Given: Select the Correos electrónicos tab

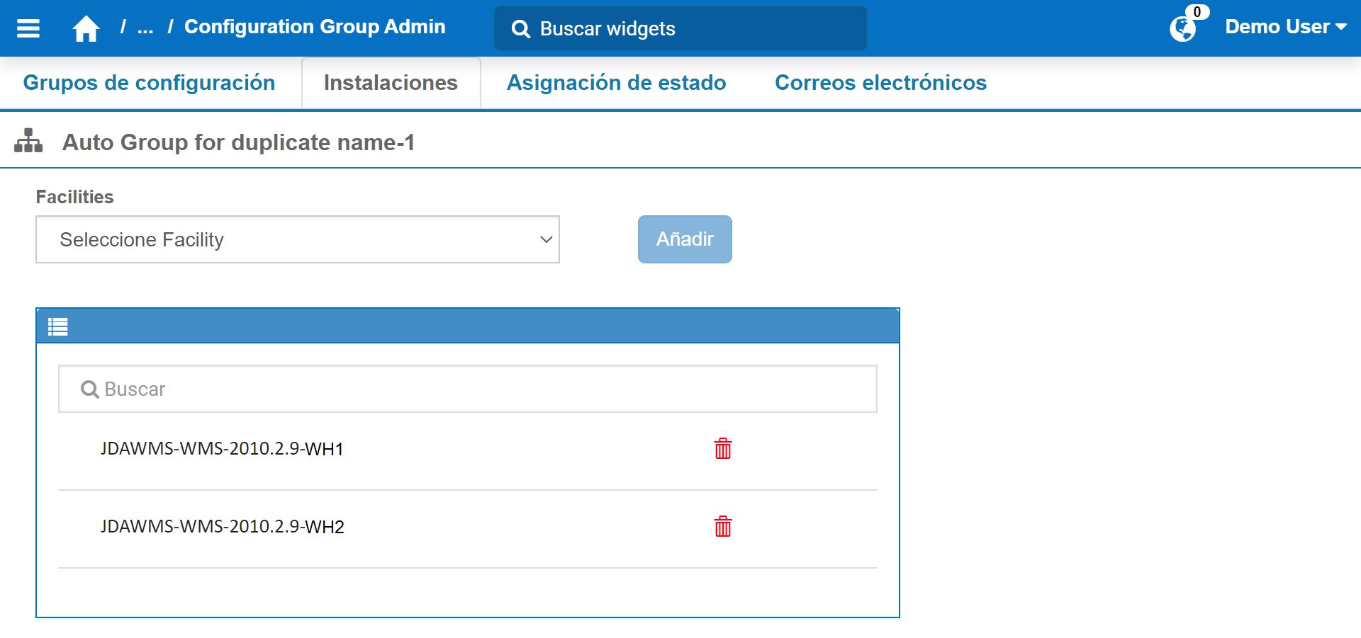Looking at the screenshot, I should (880, 83).
